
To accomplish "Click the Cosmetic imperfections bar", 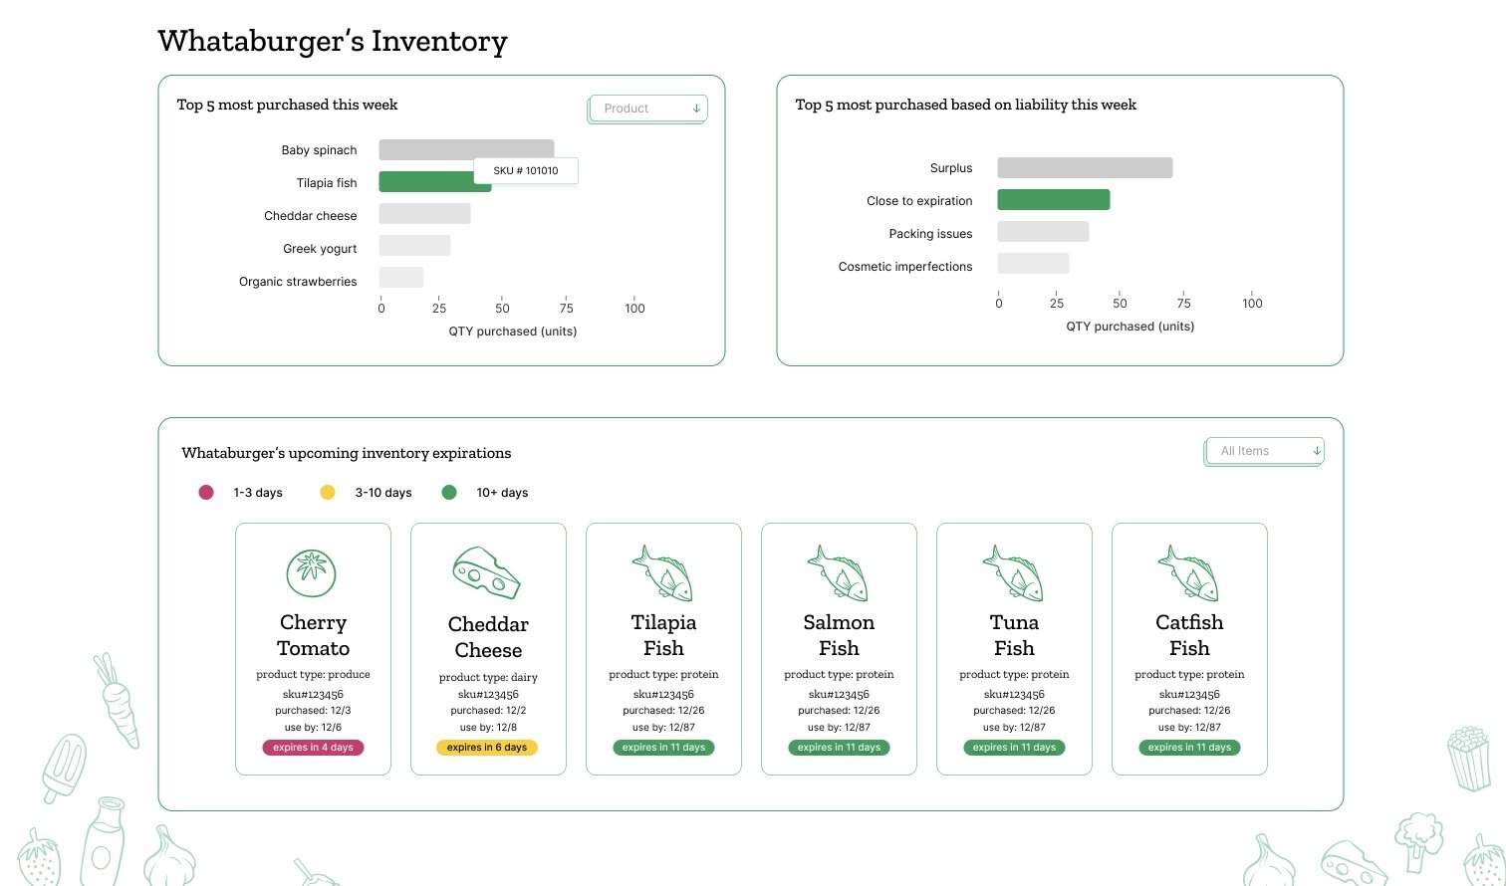I will pyautogui.click(x=1033, y=264).
